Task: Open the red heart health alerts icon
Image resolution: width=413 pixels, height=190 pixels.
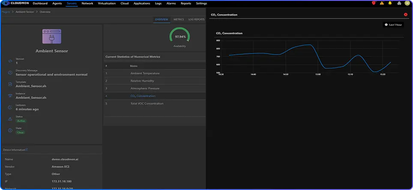Action: (x=374, y=3)
